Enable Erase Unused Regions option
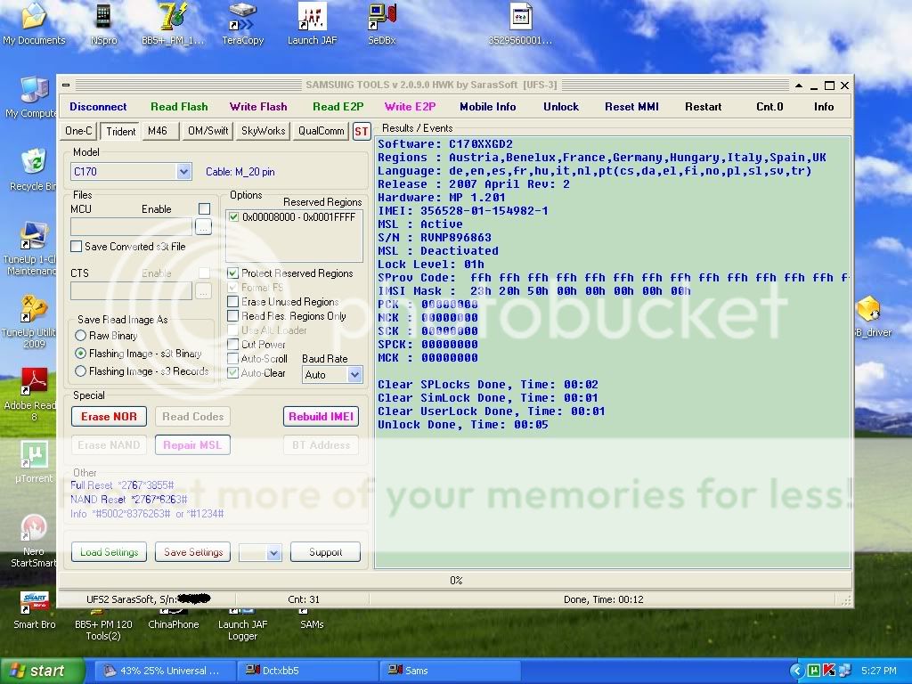 click(232, 302)
